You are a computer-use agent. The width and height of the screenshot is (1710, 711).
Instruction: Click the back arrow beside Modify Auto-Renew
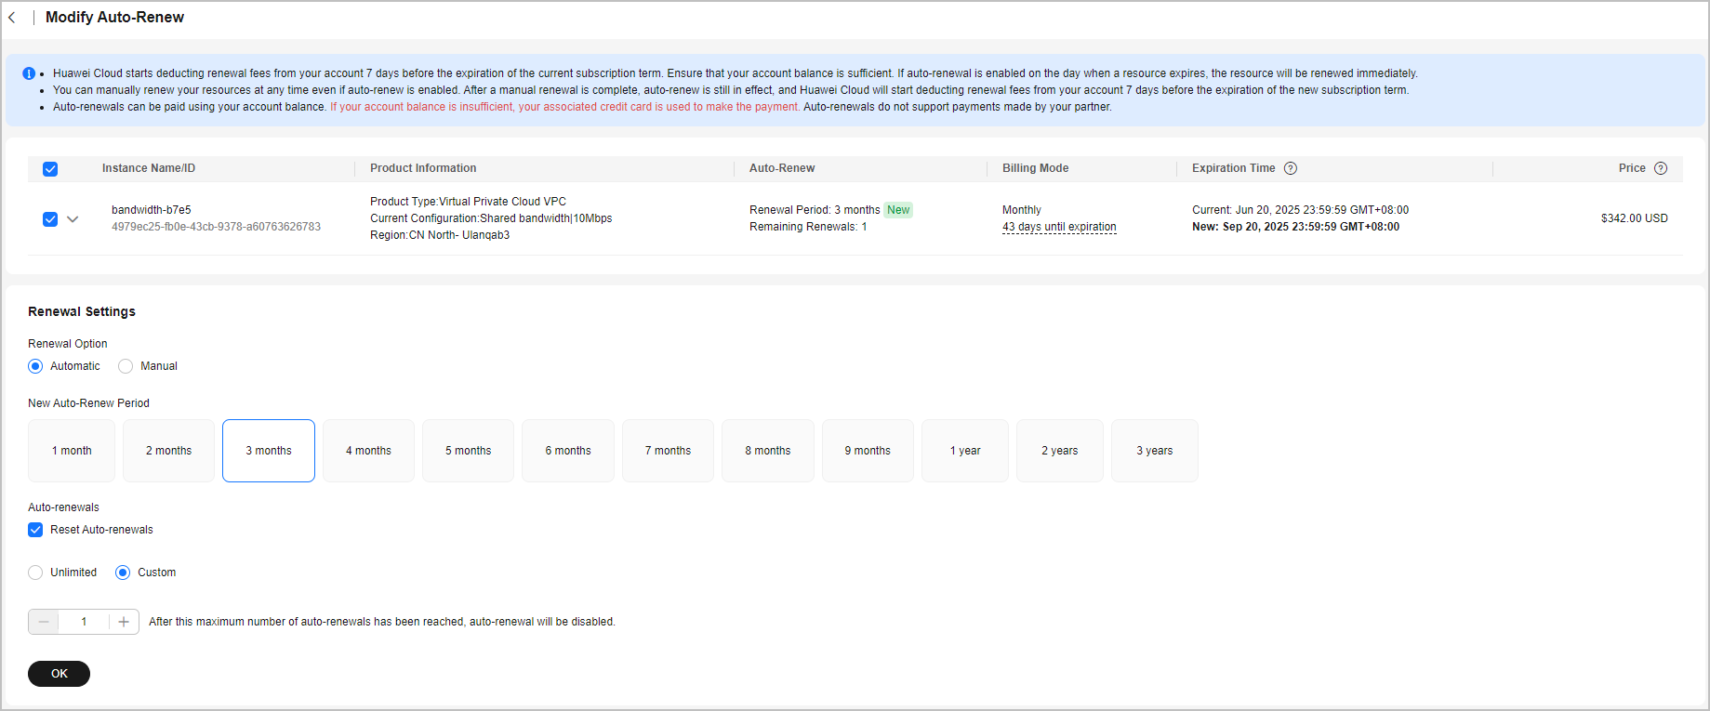pyautogui.click(x=12, y=18)
